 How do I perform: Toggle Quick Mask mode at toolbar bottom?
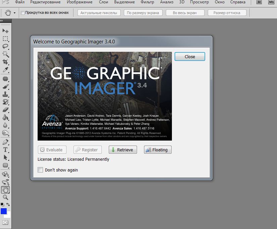pos(5,223)
